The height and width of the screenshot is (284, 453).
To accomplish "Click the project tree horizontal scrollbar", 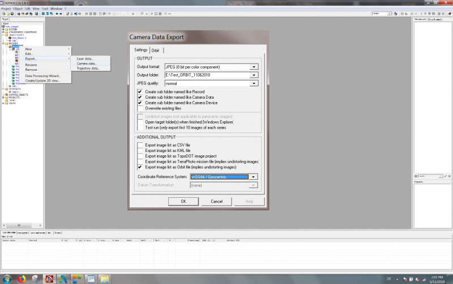I will click(22, 225).
